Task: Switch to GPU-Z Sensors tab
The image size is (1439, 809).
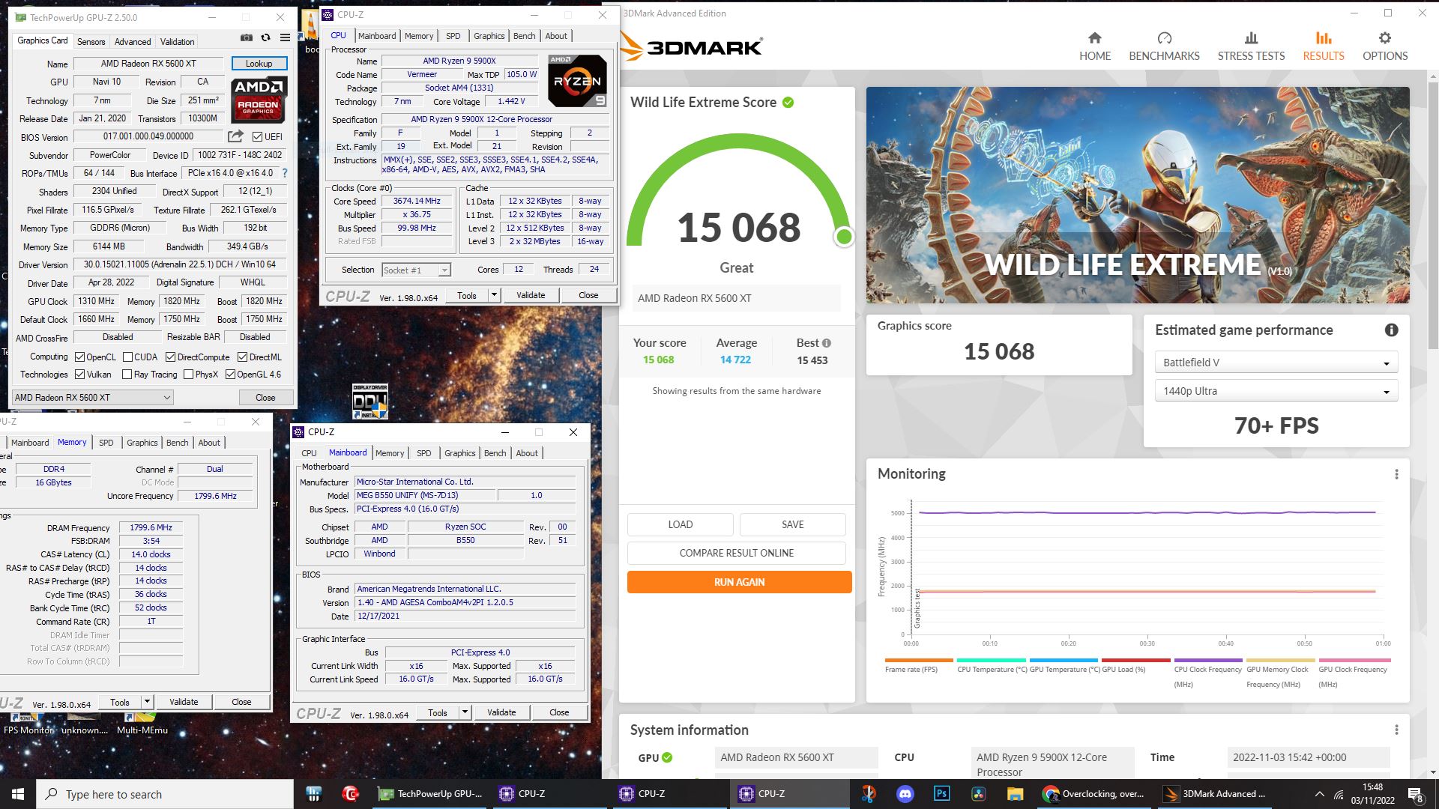Action: pos(91,42)
